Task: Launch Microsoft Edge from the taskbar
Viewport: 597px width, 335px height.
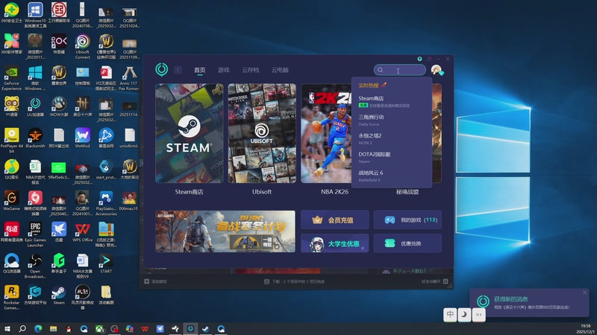Action: coord(38,328)
